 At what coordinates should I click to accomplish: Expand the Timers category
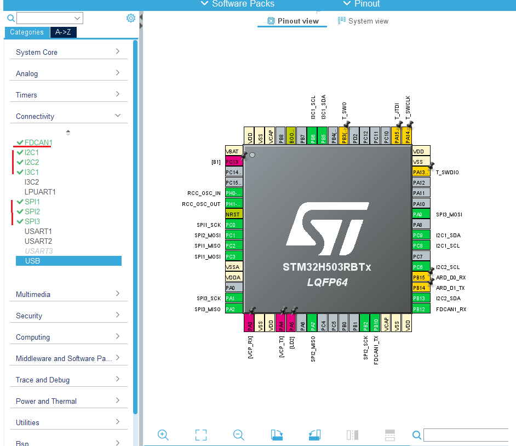tap(68, 95)
